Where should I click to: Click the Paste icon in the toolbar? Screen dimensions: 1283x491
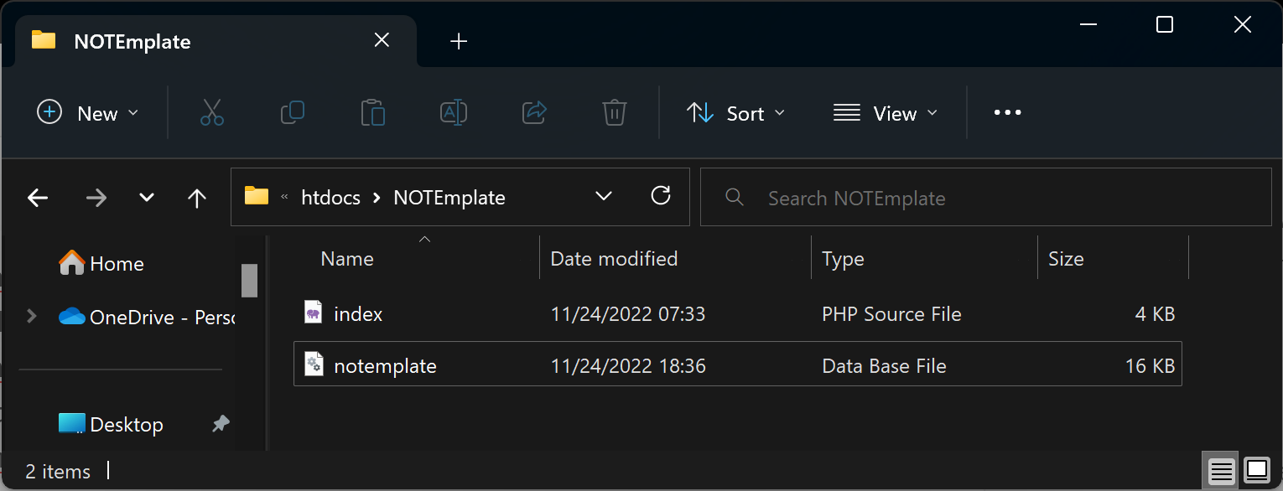tap(372, 112)
